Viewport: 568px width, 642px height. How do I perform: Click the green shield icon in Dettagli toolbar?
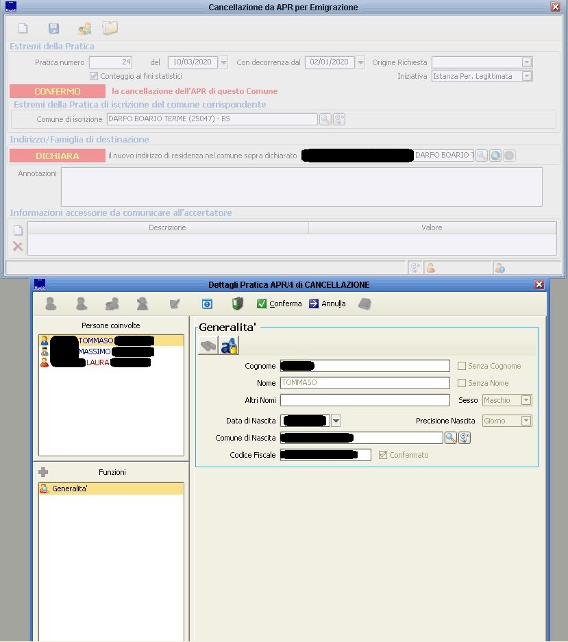[x=238, y=304]
